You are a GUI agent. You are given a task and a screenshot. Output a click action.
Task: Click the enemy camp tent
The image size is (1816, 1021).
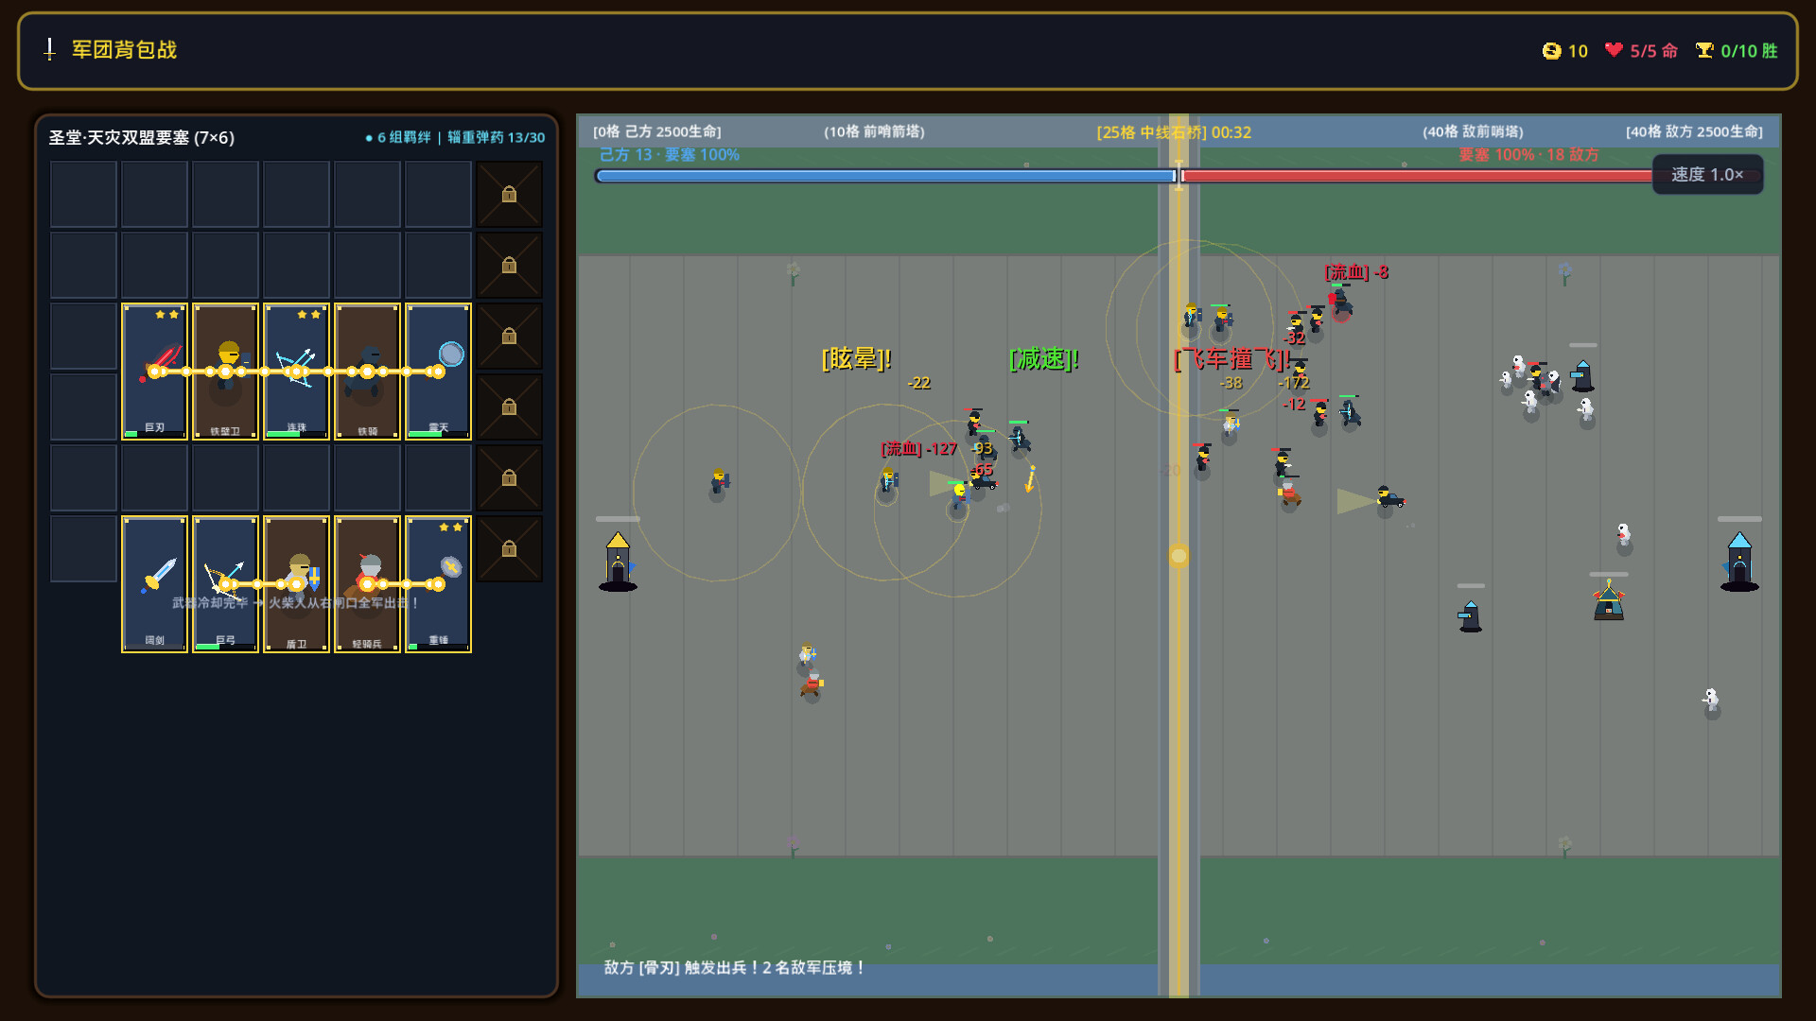pos(1609,600)
